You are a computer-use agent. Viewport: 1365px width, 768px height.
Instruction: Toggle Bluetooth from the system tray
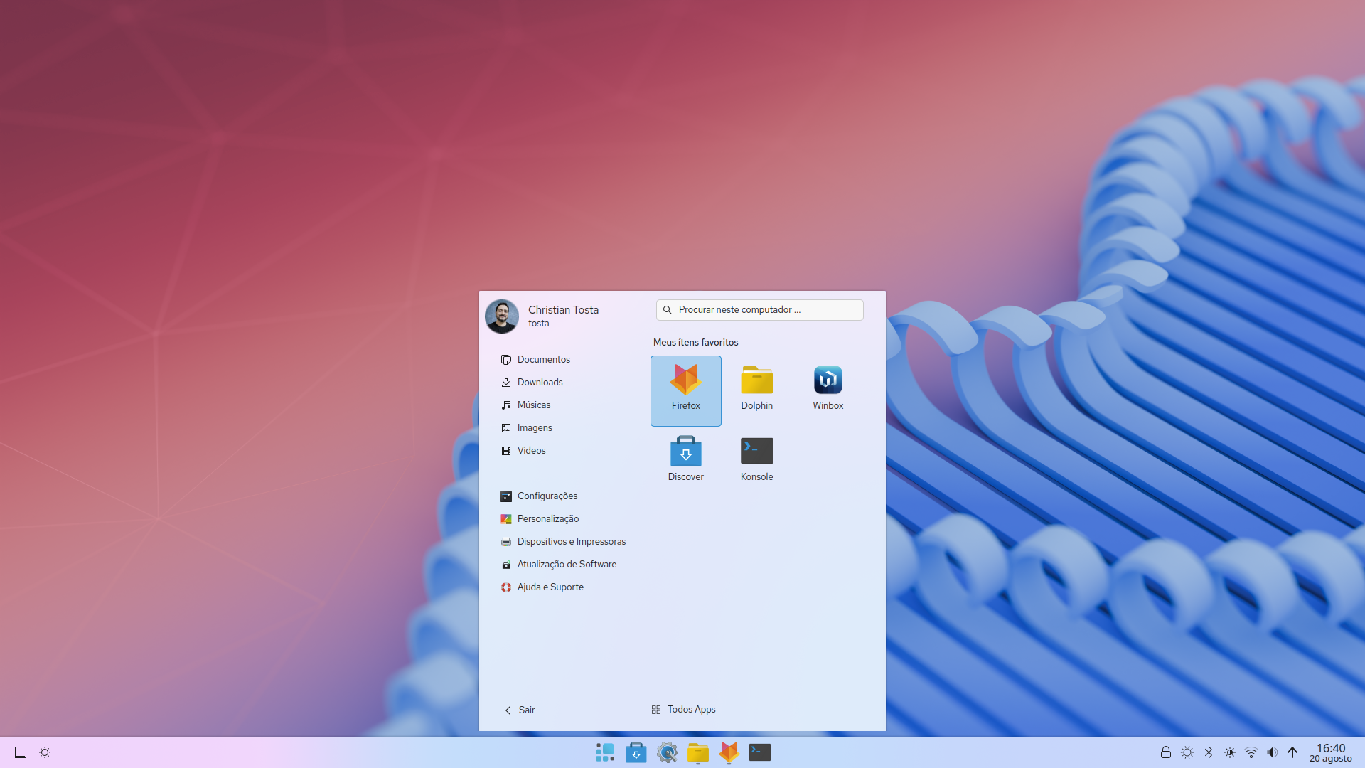pos(1209,752)
